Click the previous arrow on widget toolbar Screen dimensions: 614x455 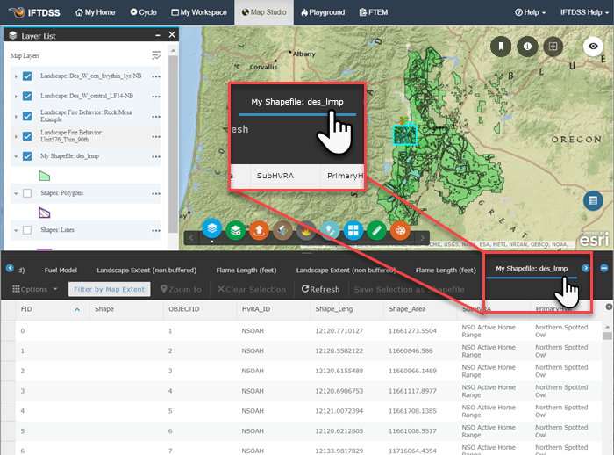tap(191, 238)
